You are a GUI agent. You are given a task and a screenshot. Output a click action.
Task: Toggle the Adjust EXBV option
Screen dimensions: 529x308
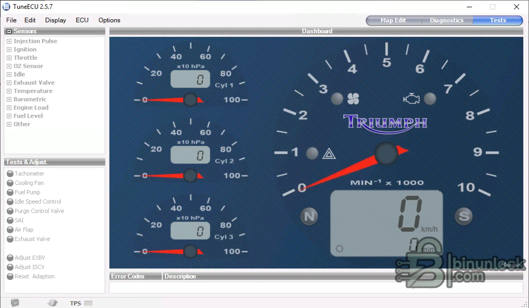tap(10, 258)
